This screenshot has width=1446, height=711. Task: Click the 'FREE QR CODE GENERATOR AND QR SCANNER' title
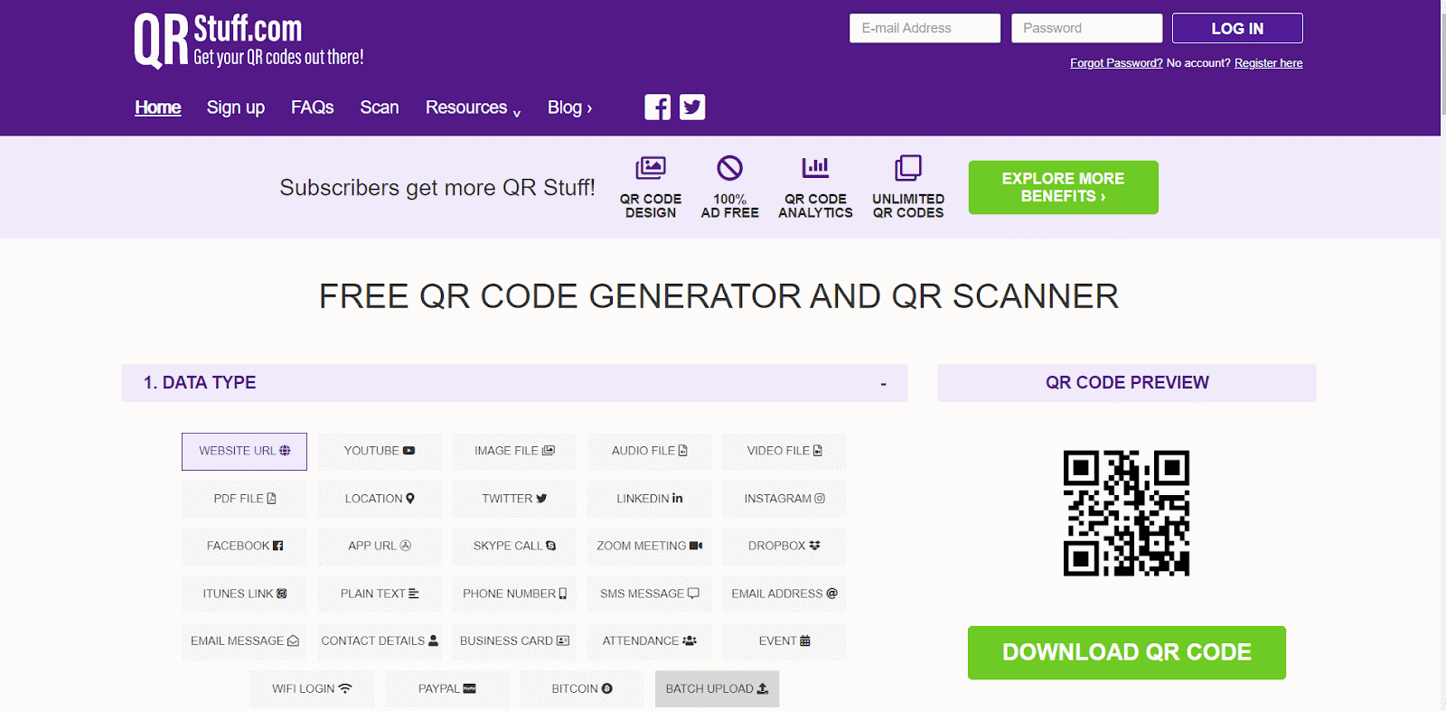tap(718, 296)
